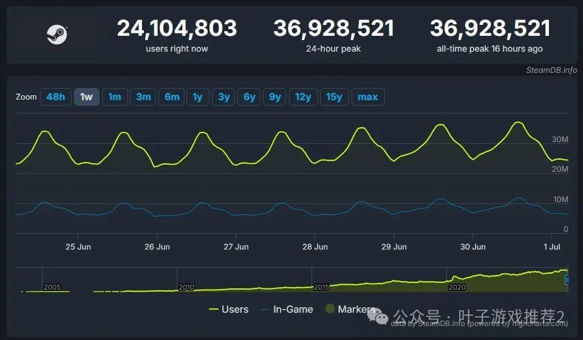Switch chart zoom to 1m
The image size is (583, 340).
(115, 97)
